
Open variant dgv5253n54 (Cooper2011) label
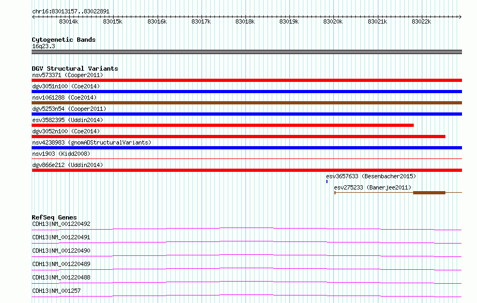coord(69,109)
